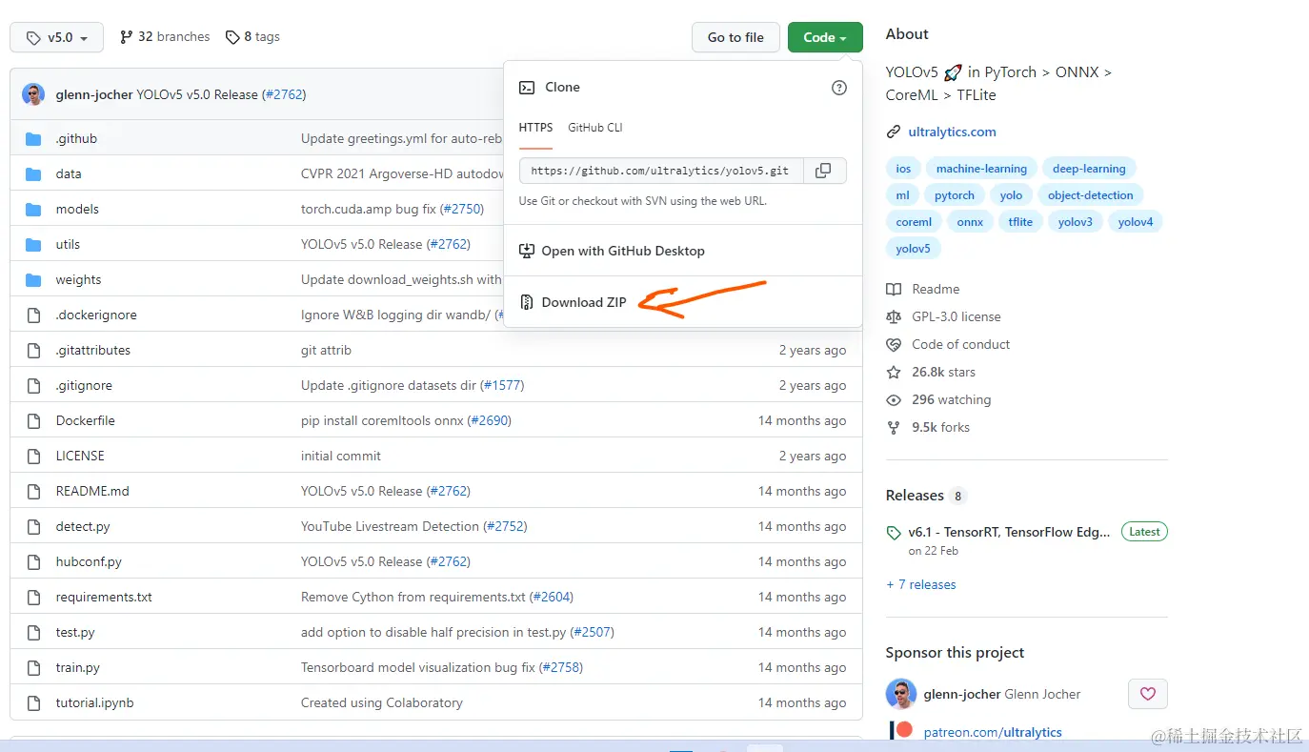Screen dimensions: 1309x752
Task: Click the object-detection topic tag
Action: click(x=1091, y=195)
